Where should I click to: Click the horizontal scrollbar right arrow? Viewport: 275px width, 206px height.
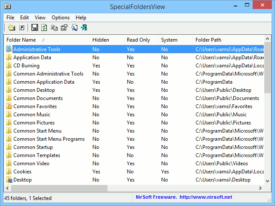pos(260,188)
